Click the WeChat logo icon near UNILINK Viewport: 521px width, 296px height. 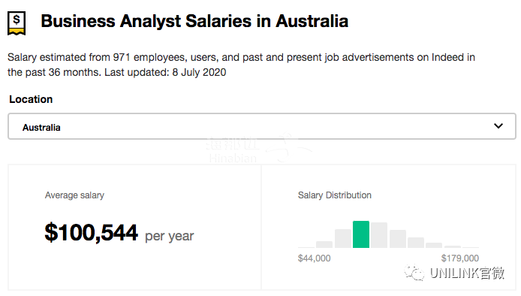pyautogui.click(x=414, y=273)
